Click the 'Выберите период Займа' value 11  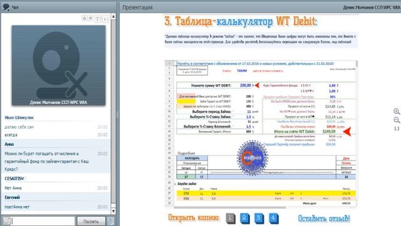tap(249, 112)
